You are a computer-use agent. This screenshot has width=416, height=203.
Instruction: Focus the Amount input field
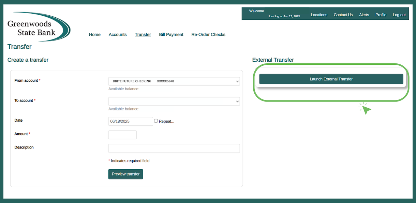tap(122, 135)
